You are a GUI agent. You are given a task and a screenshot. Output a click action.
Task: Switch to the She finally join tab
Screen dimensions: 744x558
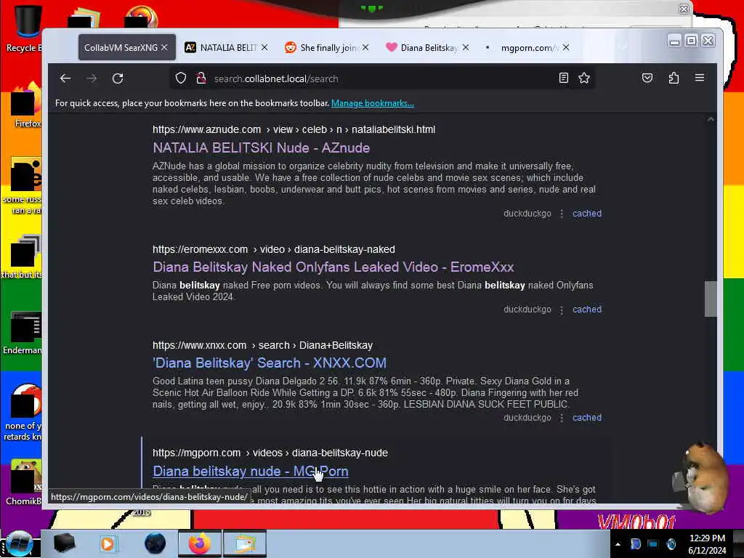click(x=328, y=47)
